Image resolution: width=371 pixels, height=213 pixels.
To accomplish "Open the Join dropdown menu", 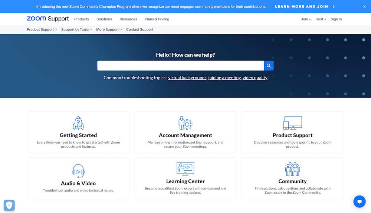I will 306,19.
